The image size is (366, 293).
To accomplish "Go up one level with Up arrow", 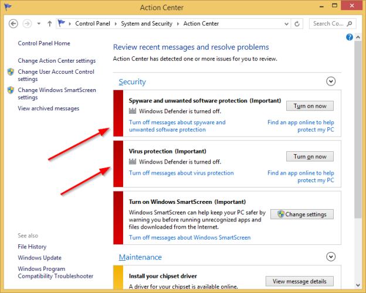I will (x=49, y=23).
